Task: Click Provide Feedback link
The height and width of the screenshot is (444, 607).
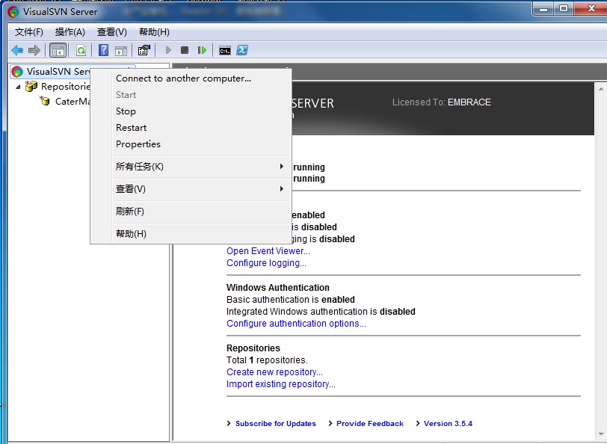Action: [370, 424]
